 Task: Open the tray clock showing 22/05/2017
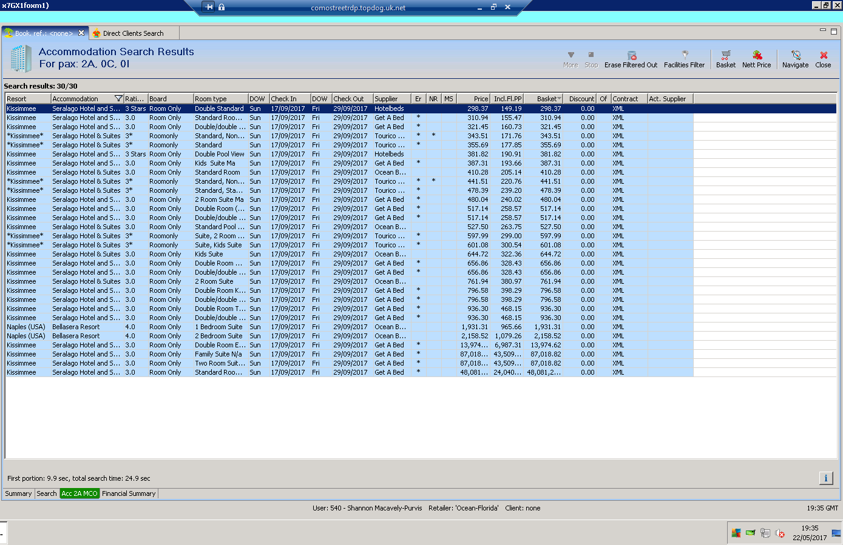pyautogui.click(x=810, y=533)
